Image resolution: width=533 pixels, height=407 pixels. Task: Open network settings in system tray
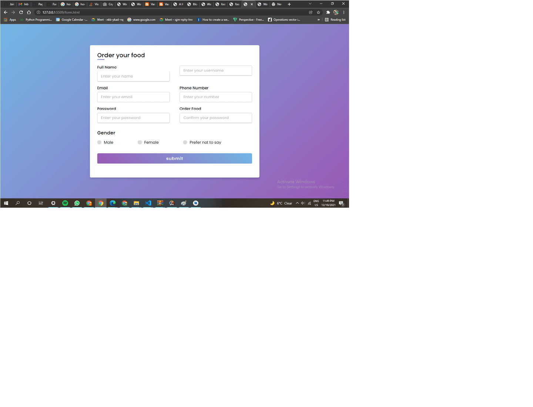coord(309,203)
